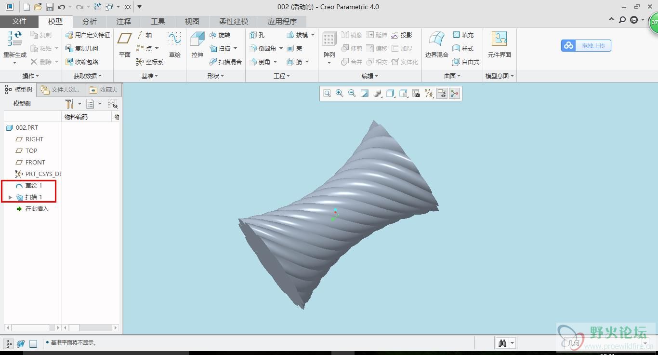Screen dimensions: 658x355
Task: Open model tree settings hammer dropdown
Action: (x=73, y=104)
